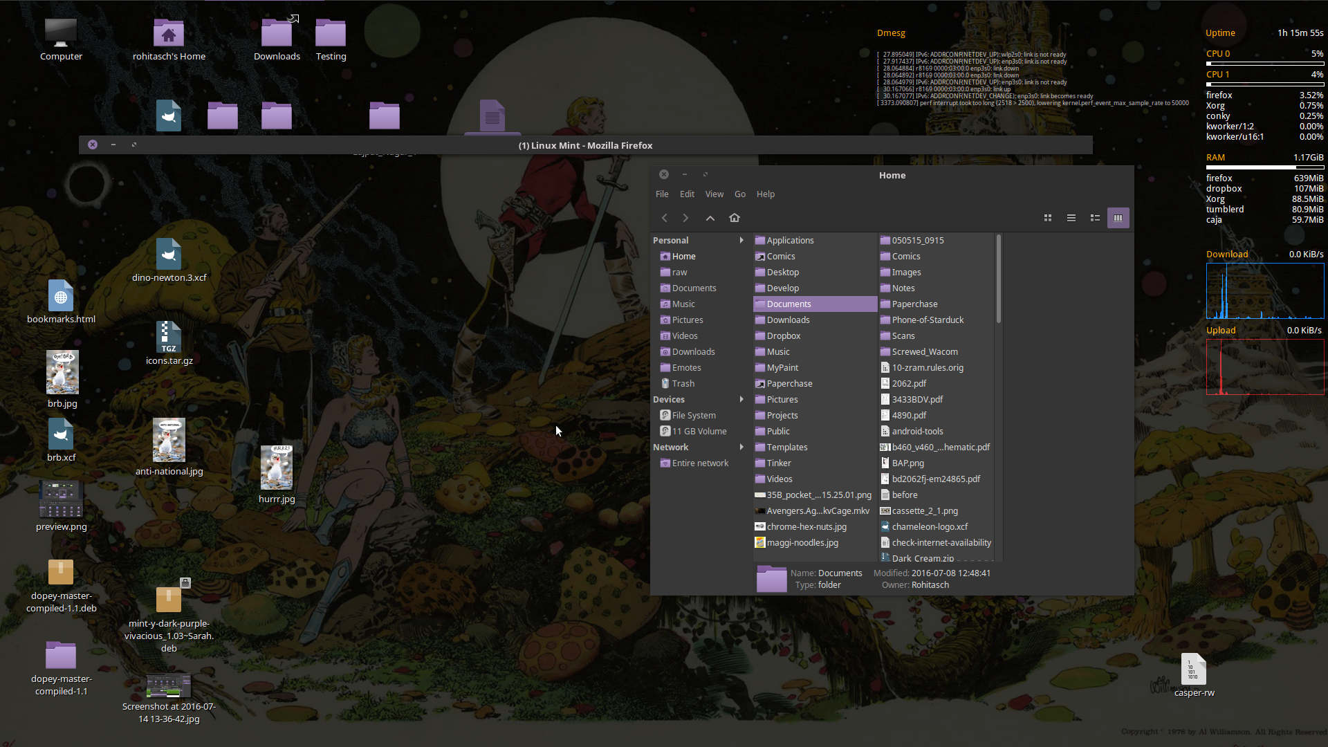Open rohitasch's Home desktop folder

pos(169,40)
